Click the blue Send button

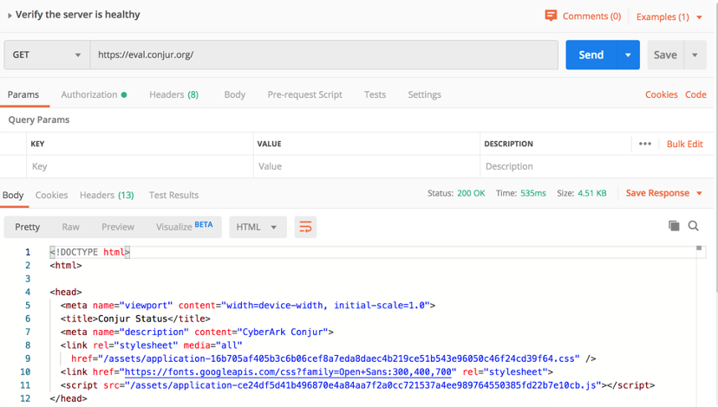click(591, 55)
